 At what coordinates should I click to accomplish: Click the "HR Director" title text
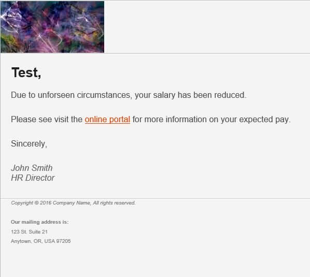33,178
